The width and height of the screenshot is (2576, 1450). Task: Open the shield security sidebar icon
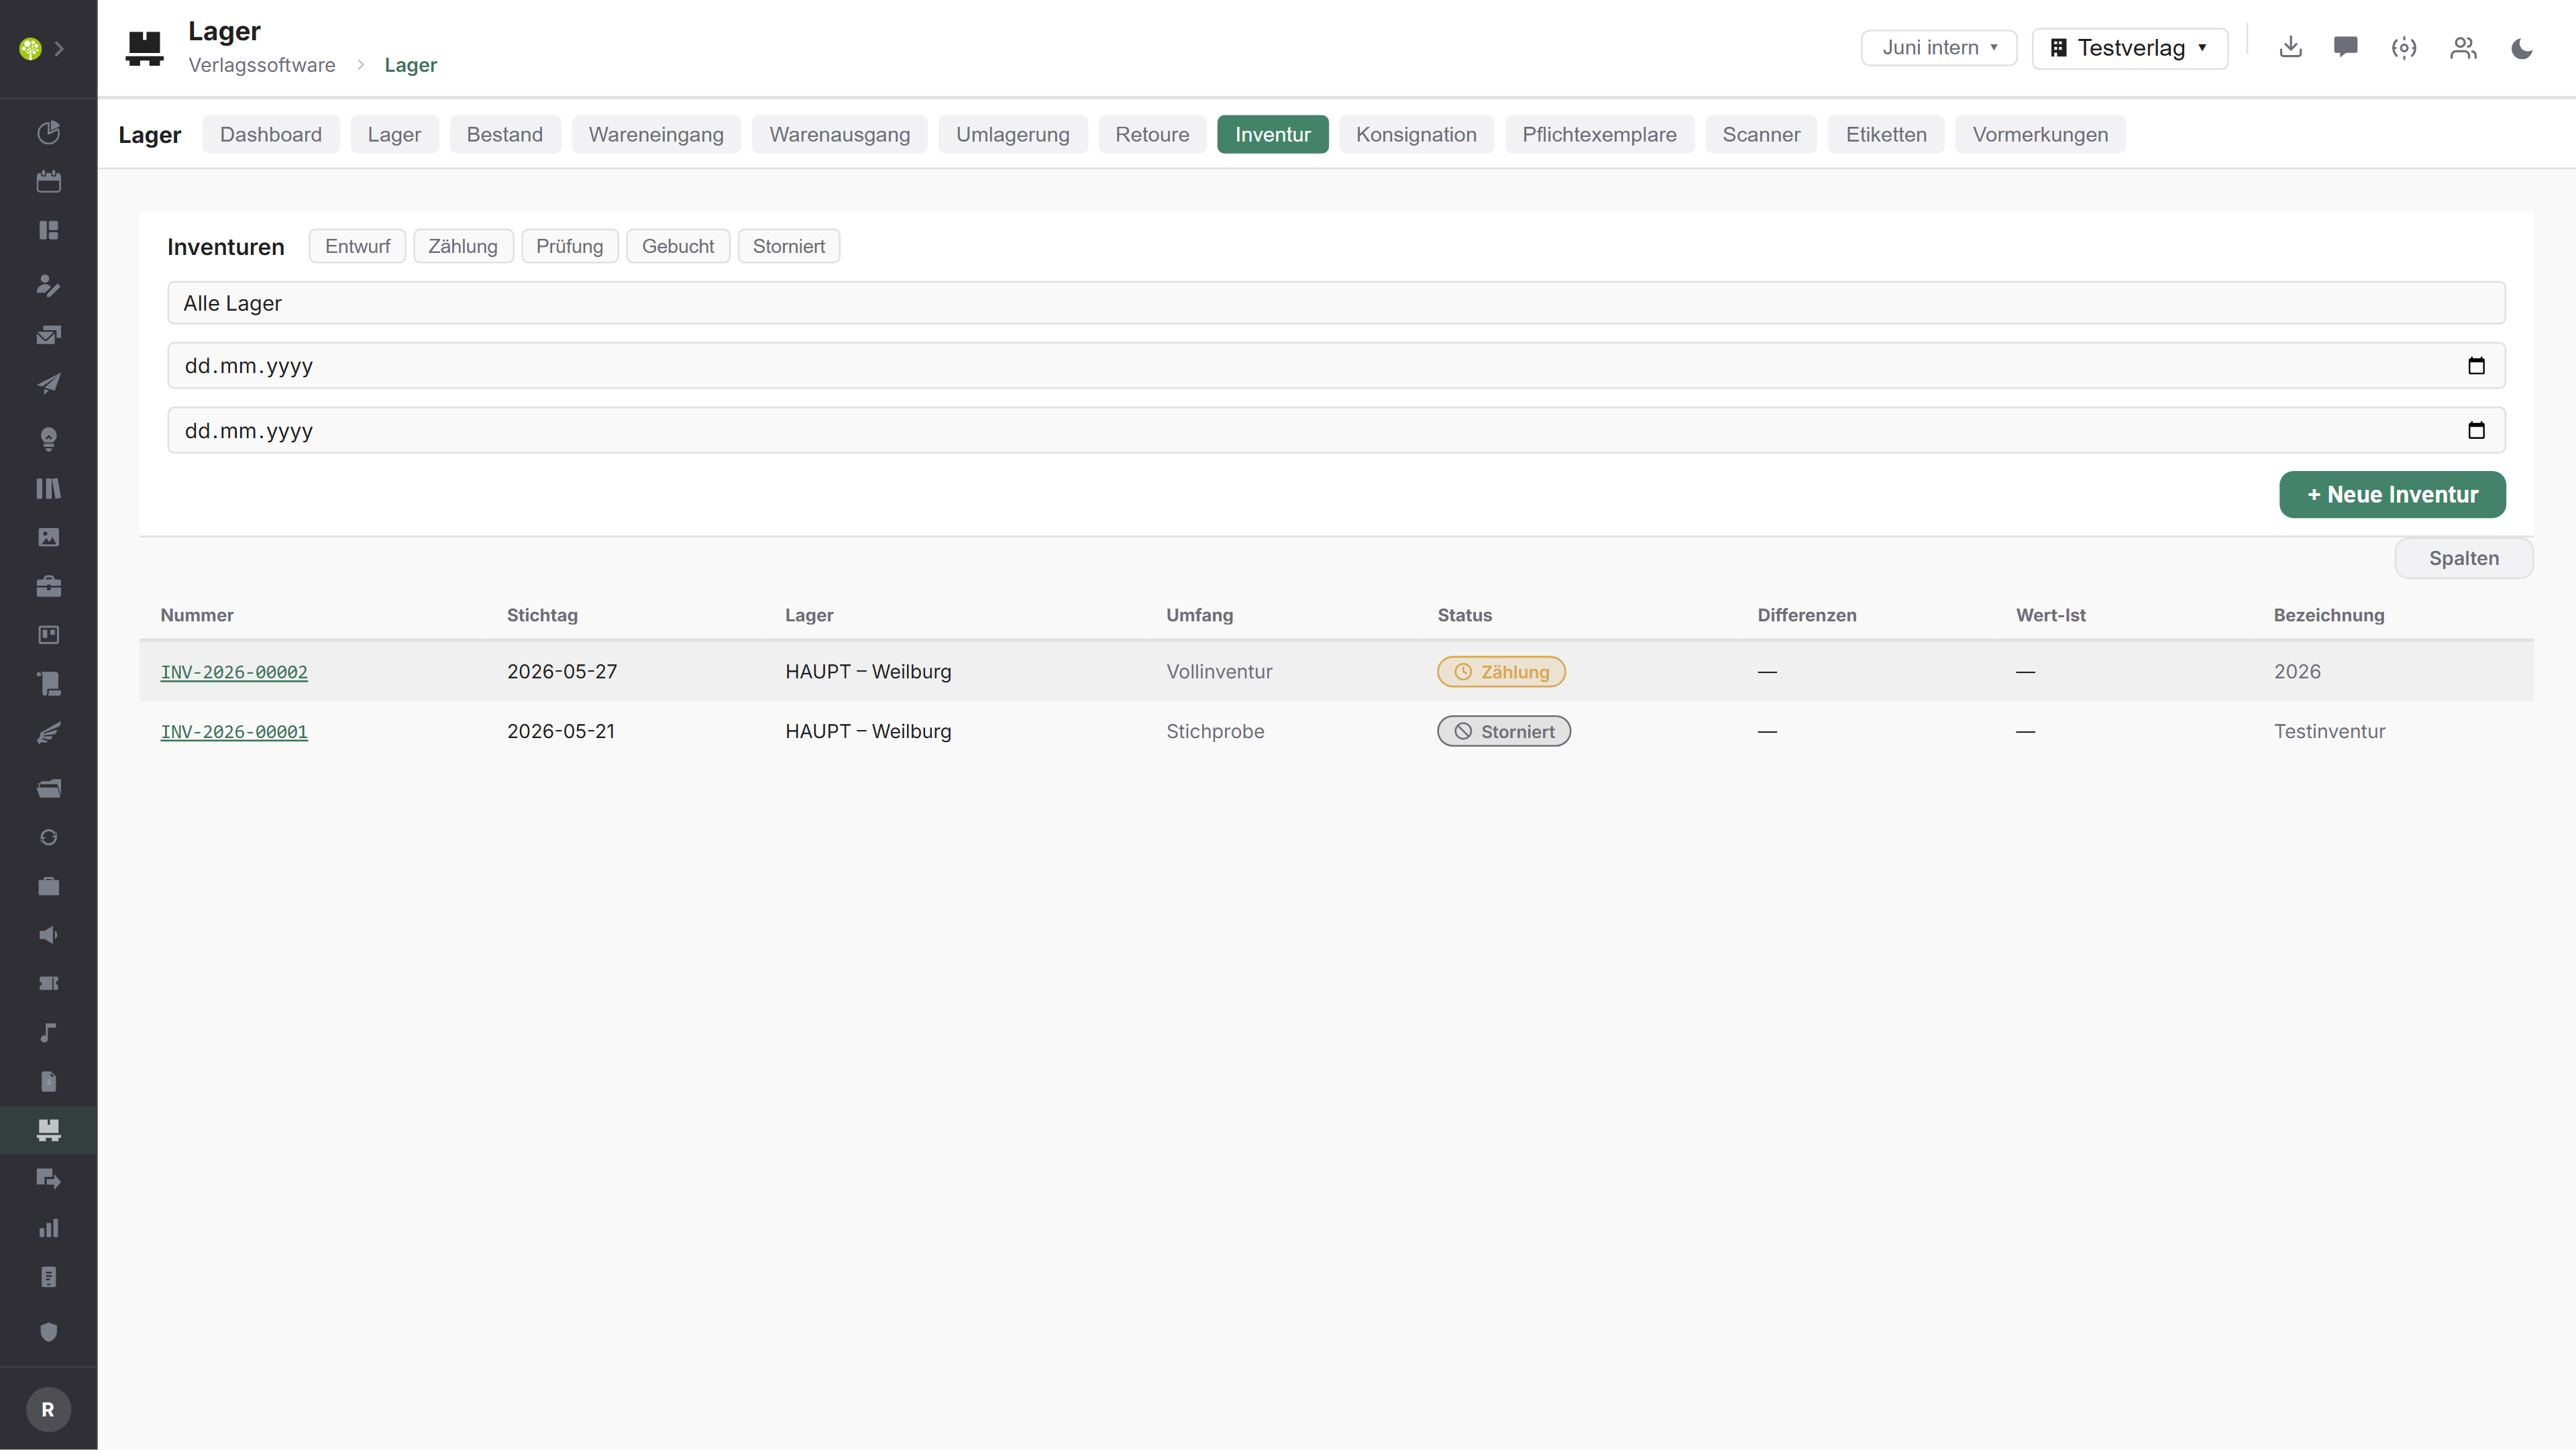48,1332
